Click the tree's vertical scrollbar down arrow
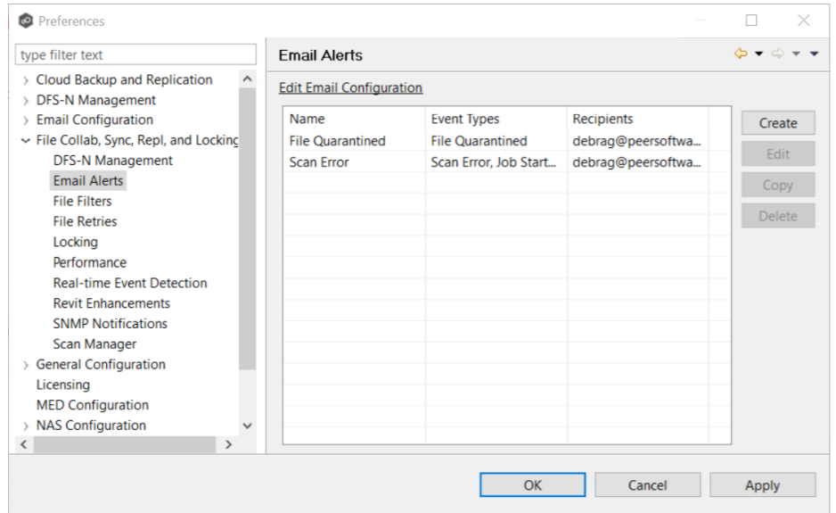Viewport: 836px width, 513px height. point(248,426)
